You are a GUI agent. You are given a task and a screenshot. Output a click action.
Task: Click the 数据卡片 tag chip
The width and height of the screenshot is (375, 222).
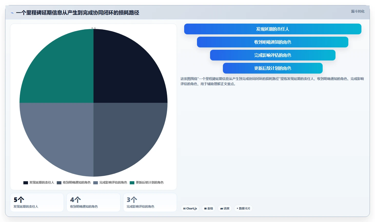tap(243, 208)
